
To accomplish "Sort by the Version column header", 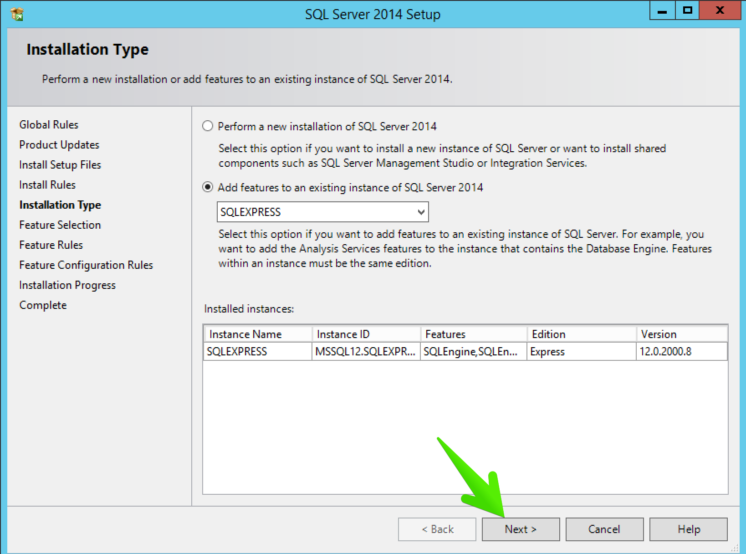I will coord(682,334).
